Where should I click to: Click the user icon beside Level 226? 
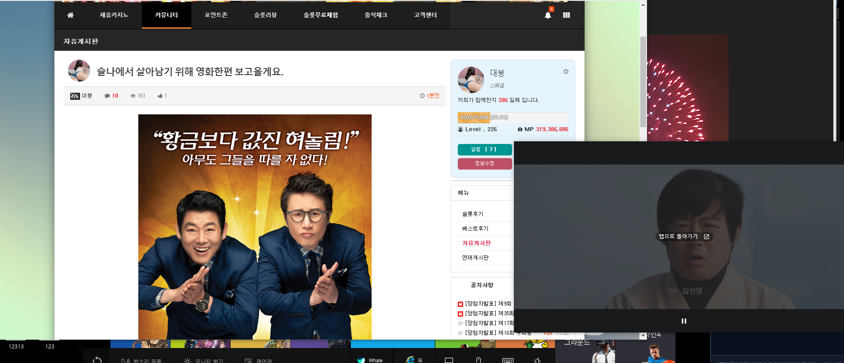pos(460,129)
